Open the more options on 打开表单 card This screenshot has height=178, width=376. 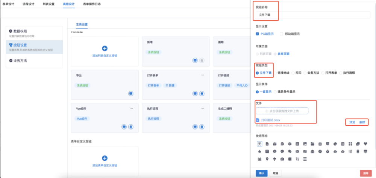pyautogui.click(x=202, y=75)
